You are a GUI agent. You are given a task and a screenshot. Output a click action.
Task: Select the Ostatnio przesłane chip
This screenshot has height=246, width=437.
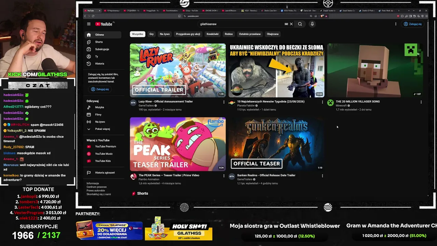pyautogui.click(x=250, y=34)
